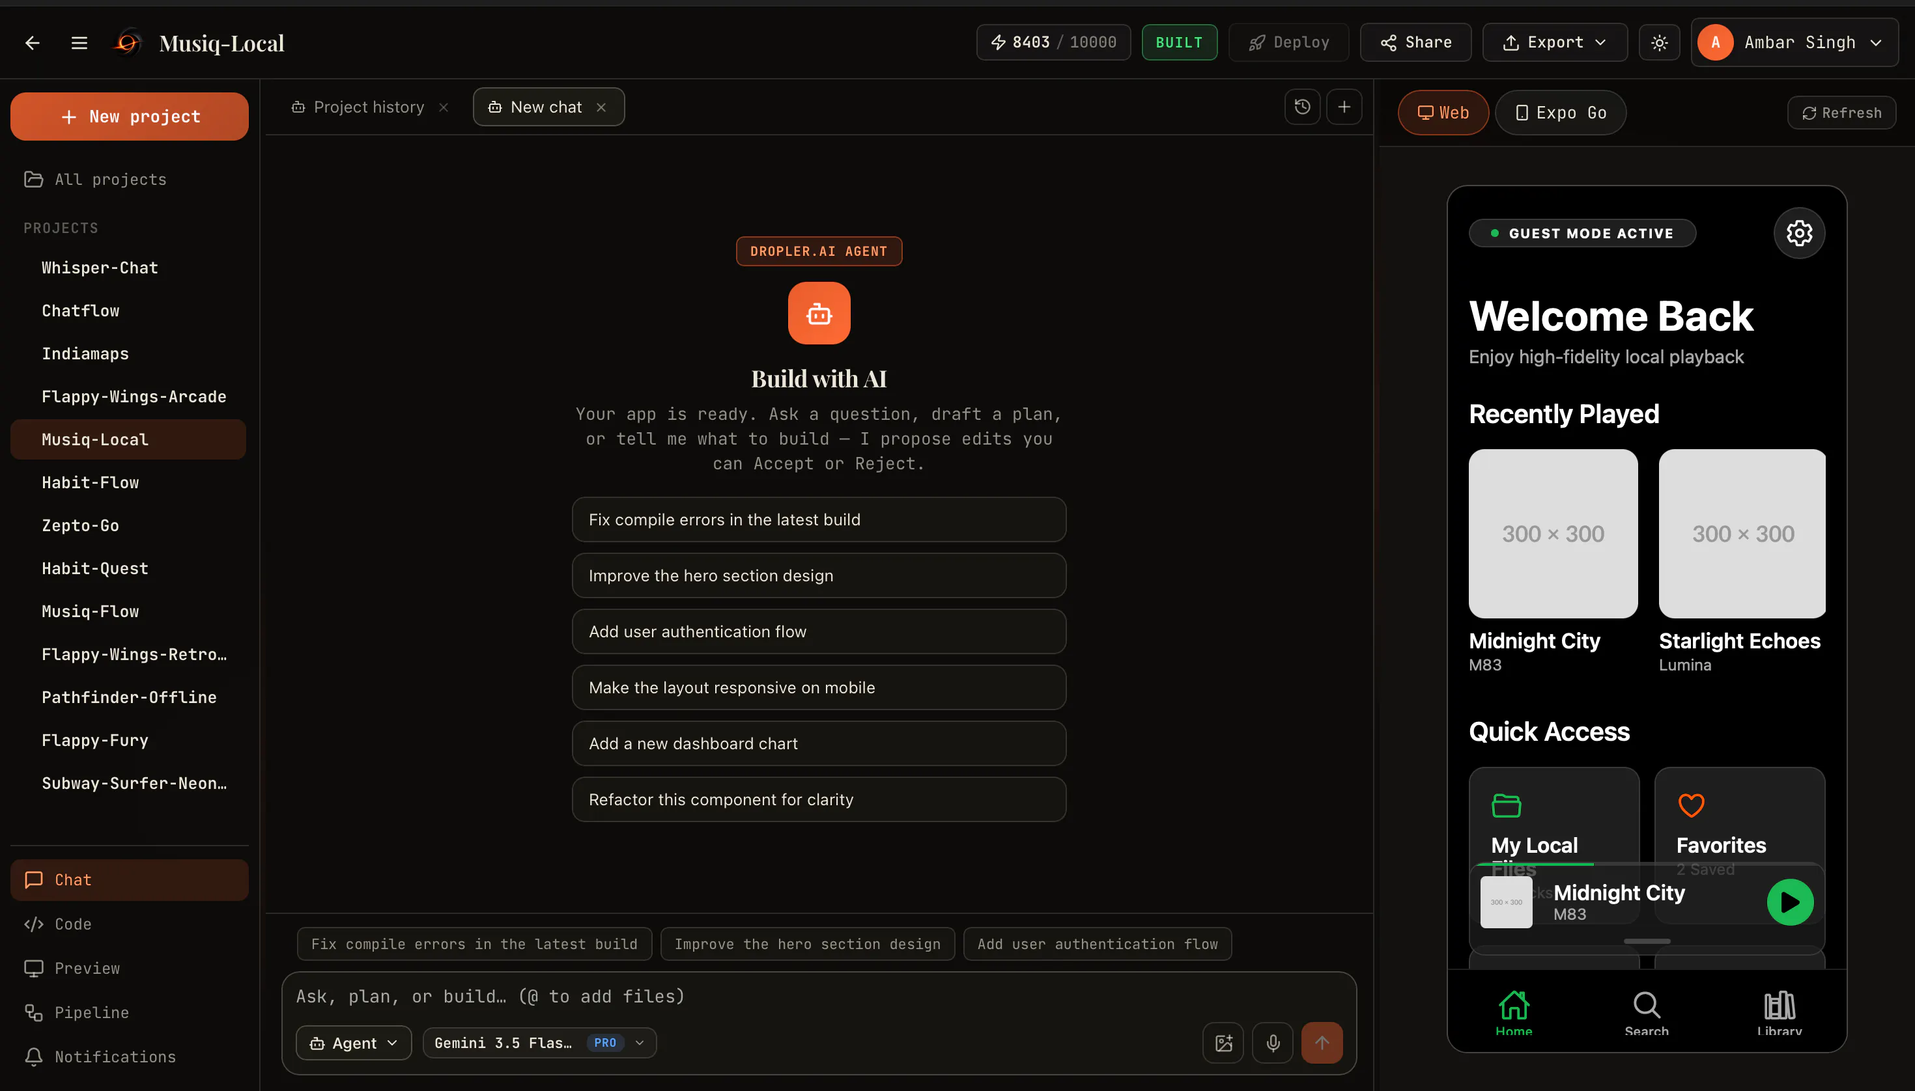The width and height of the screenshot is (1915, 1091).
Task: Click the back arrow icon
Action: (x=32, y=43)
